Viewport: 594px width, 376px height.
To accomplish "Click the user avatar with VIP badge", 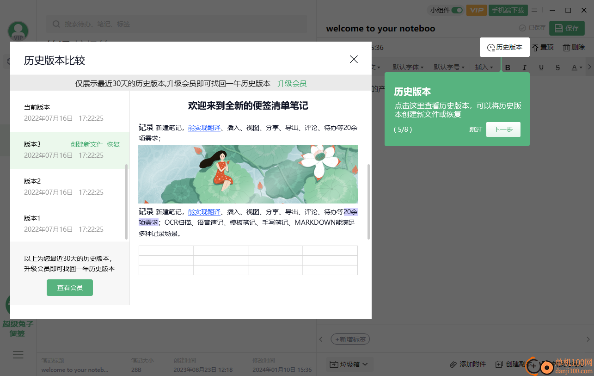I will pos(18,31).
